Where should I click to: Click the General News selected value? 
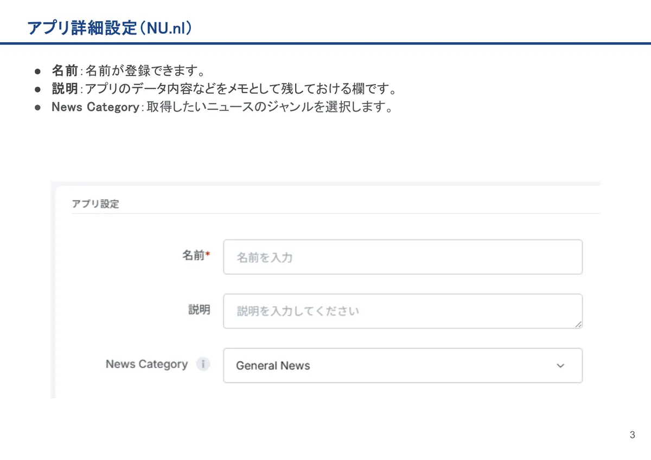(273, 366)
